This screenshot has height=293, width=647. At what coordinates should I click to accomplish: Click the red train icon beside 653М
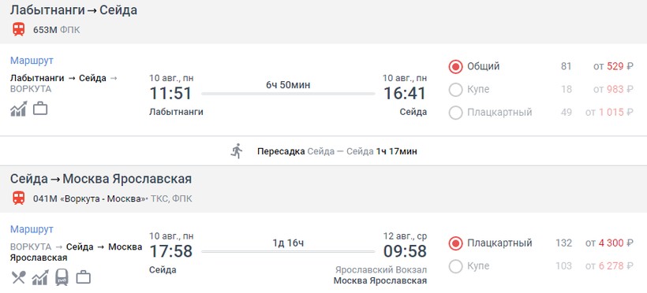pyautogui.click(x=18, y=30)
